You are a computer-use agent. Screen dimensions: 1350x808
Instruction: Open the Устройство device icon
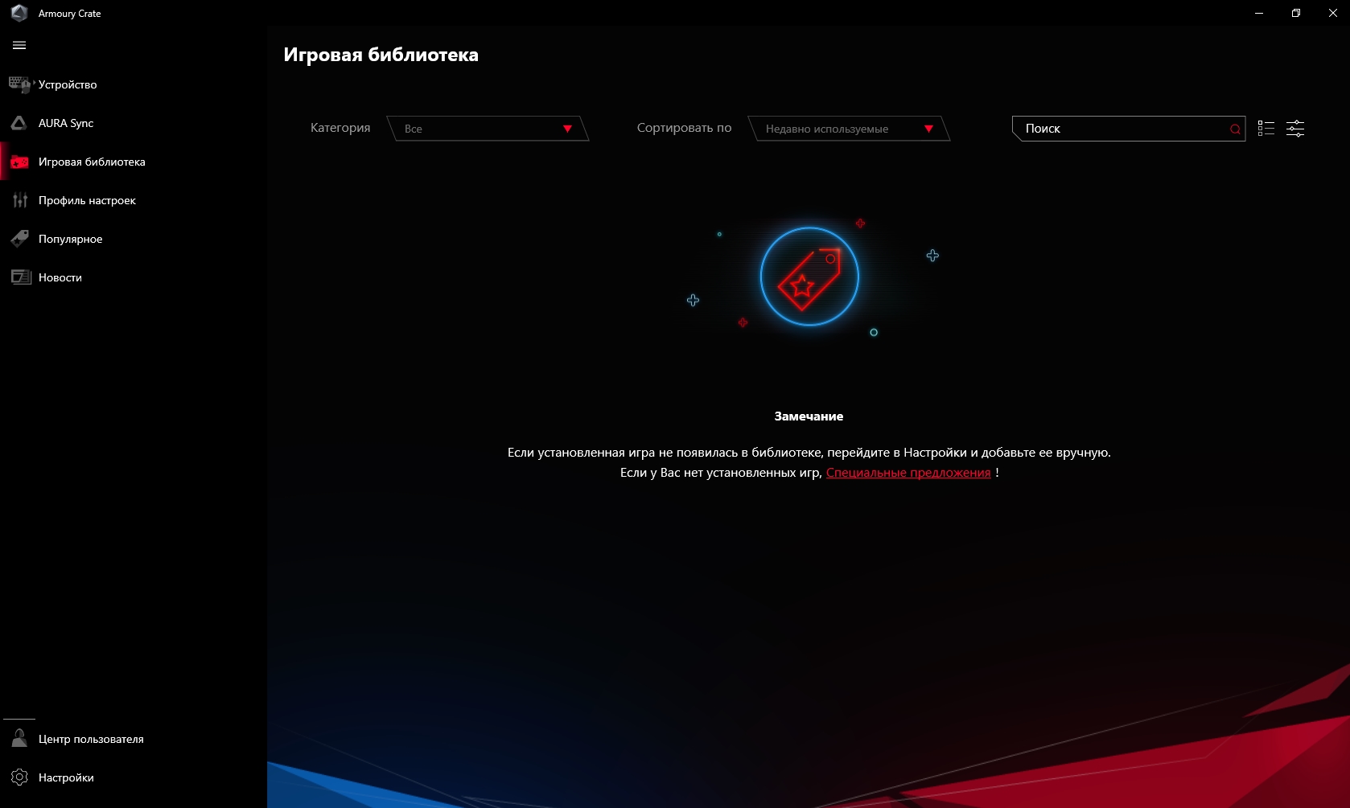(x=20, y=84)
